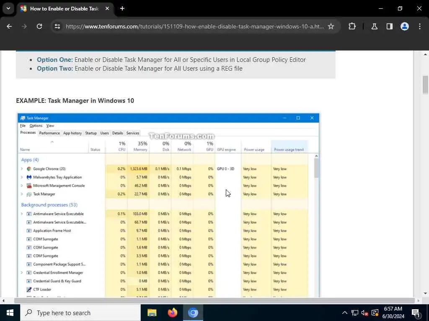Open a new browser tab

[122, 8]
